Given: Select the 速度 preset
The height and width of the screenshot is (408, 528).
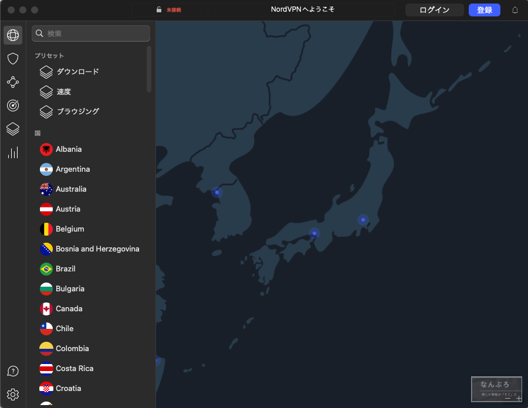Looking at the screenshot, I should tap(63, 92).
